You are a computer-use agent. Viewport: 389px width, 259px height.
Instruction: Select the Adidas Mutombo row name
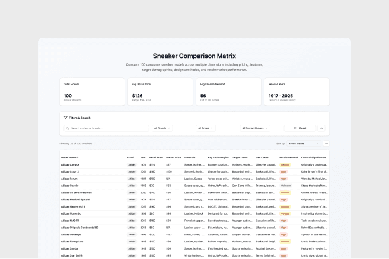[x=71, y=213]
